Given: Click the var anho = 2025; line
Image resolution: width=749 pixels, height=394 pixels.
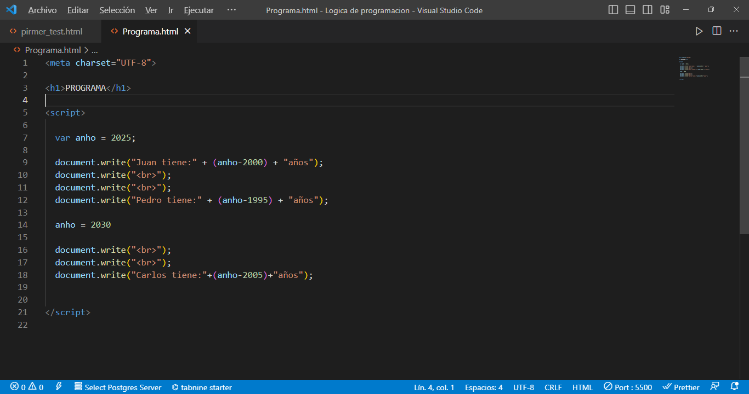Looking at the screenshot, I should pyautogui.click(x=95, y=138).
